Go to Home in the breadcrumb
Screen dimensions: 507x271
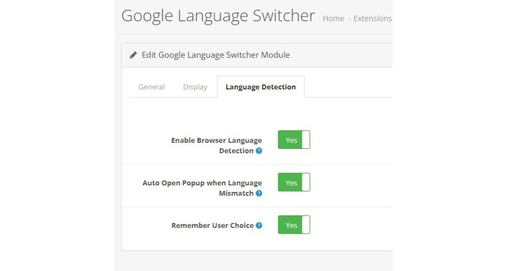[333, 19]
